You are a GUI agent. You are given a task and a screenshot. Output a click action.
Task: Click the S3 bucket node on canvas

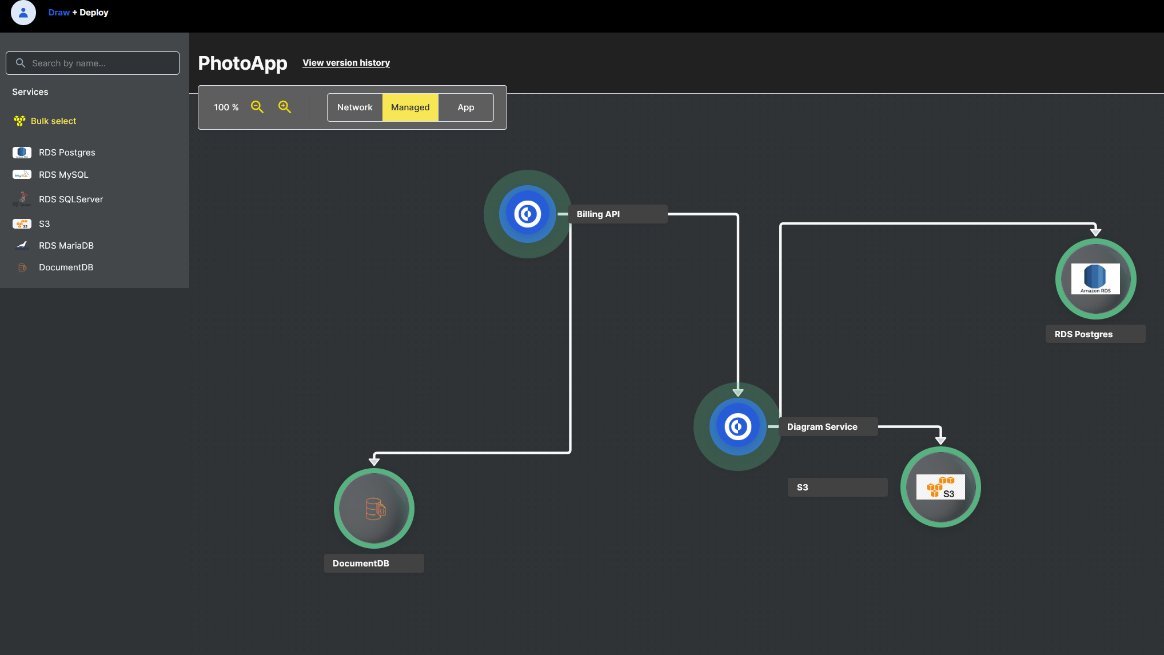pos(940,487)
